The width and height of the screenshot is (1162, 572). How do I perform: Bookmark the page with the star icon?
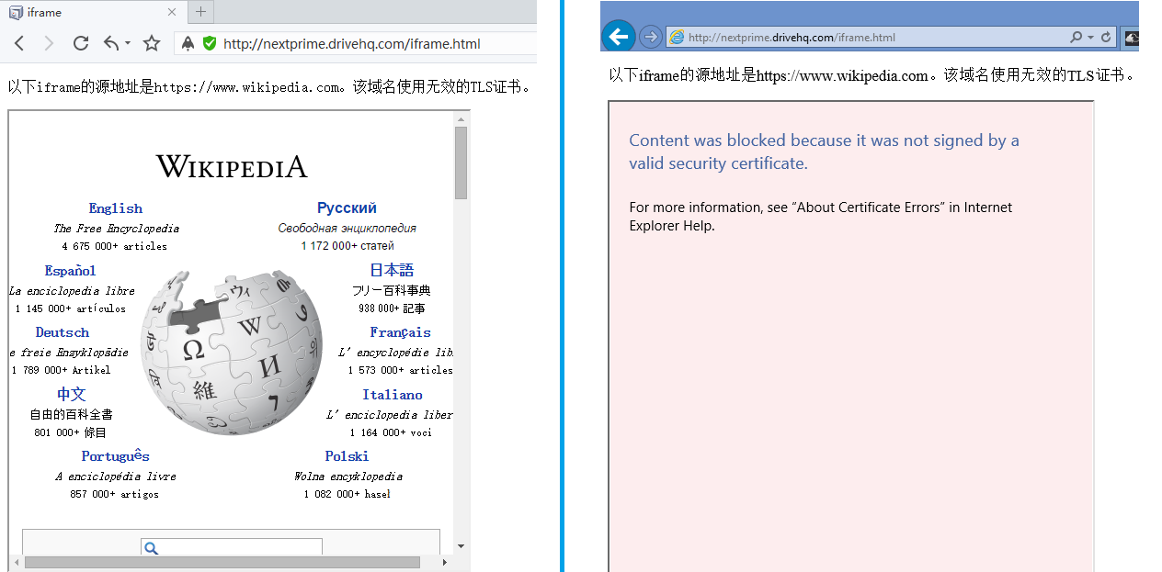tap(152, 43)
